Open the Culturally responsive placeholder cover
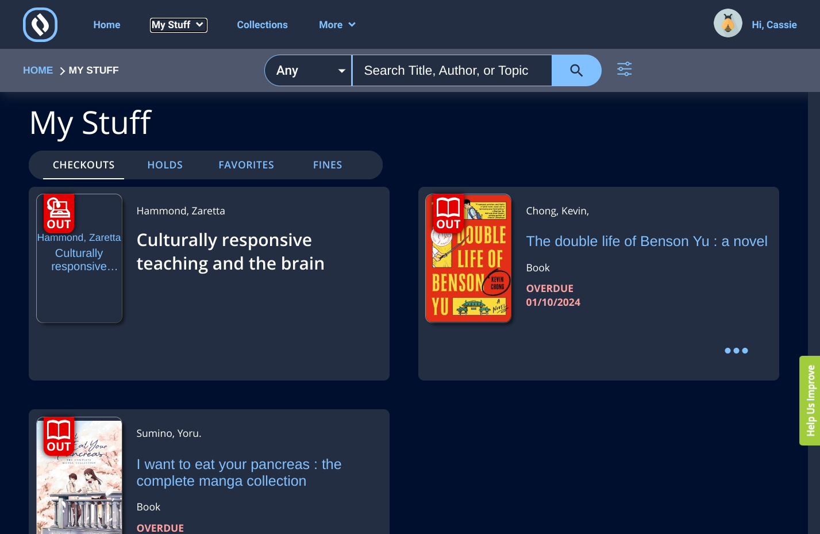Viewport: 820px width, 534px height. [x=79, y=258]
